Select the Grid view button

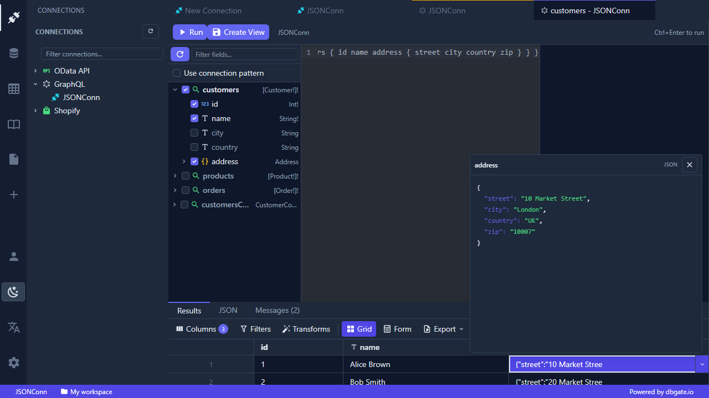[359, 329]
